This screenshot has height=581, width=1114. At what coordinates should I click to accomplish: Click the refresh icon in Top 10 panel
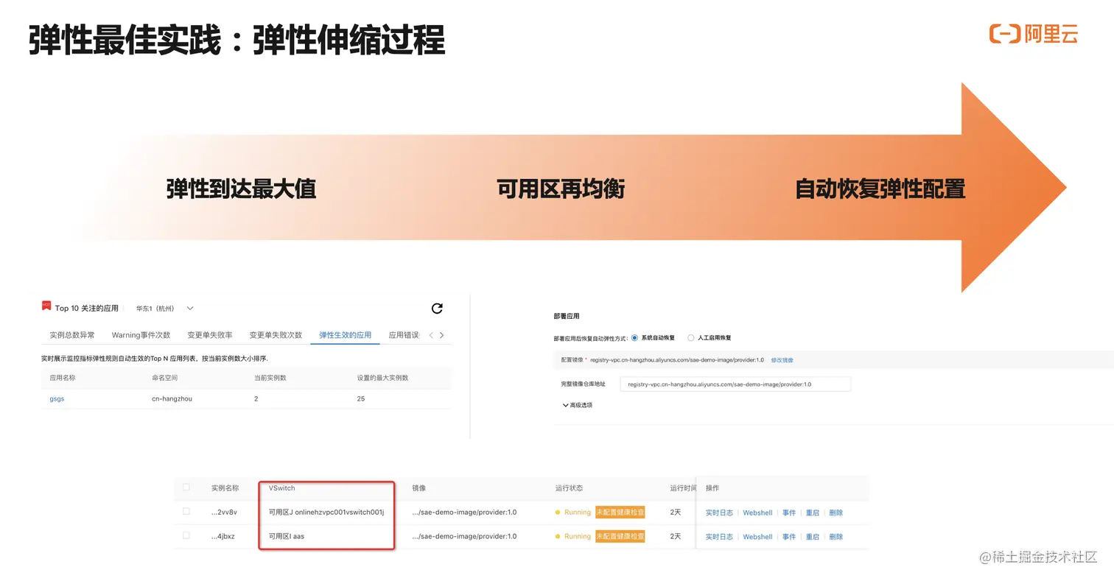(437, 309)
